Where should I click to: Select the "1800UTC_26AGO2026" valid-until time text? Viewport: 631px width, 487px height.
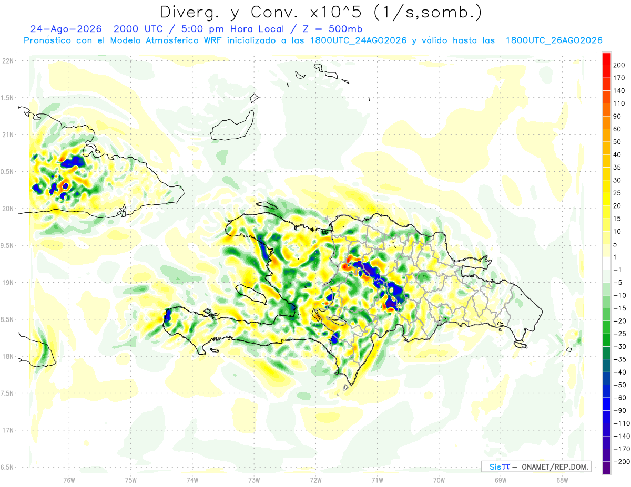point(554,40)
